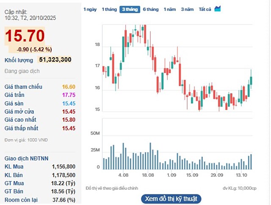Open the 3 năm chart view

(188, 9)
